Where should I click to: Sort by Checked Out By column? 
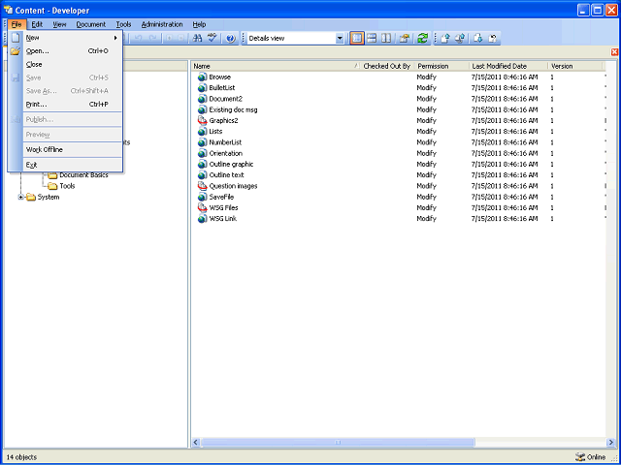coord(386,66)
